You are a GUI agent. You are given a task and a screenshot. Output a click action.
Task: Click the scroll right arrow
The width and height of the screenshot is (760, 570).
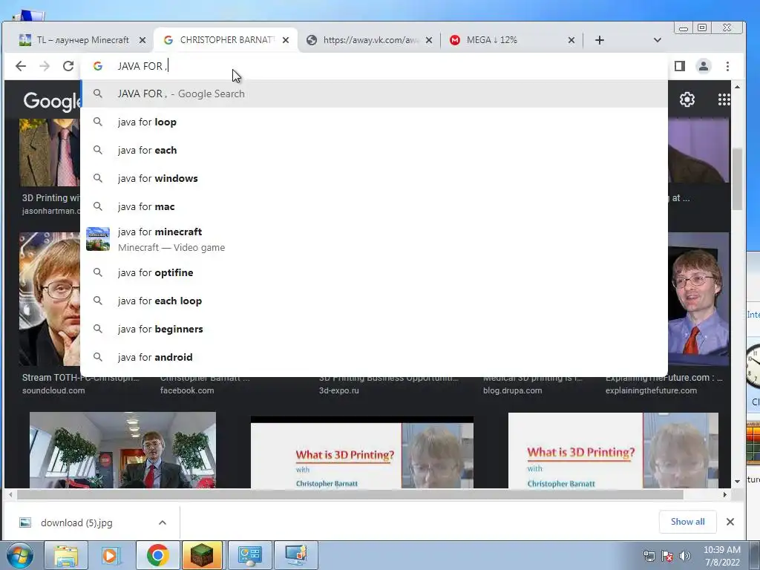(724, 495)
